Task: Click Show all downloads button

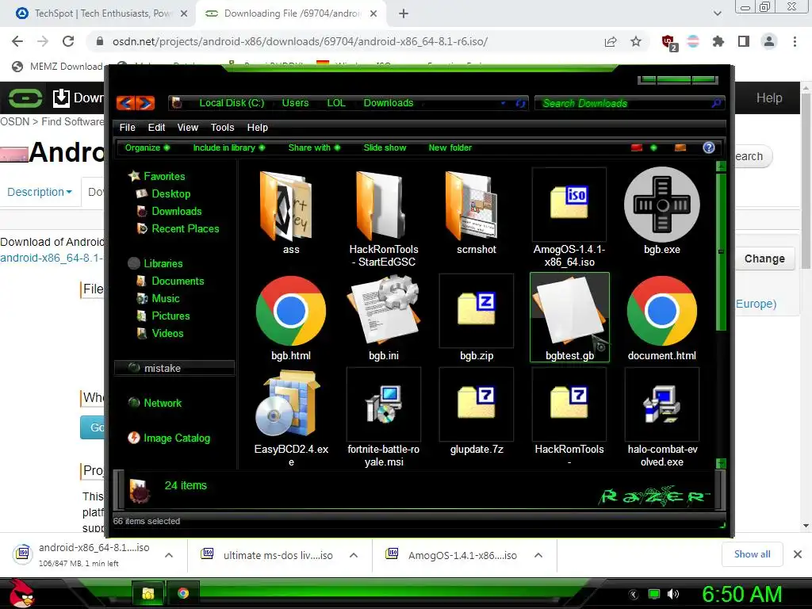Action: point(752,554)
